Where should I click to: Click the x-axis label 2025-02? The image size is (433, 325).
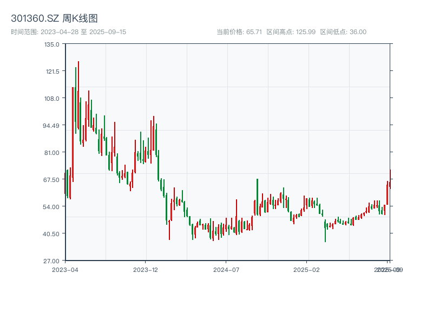[306, 270]
